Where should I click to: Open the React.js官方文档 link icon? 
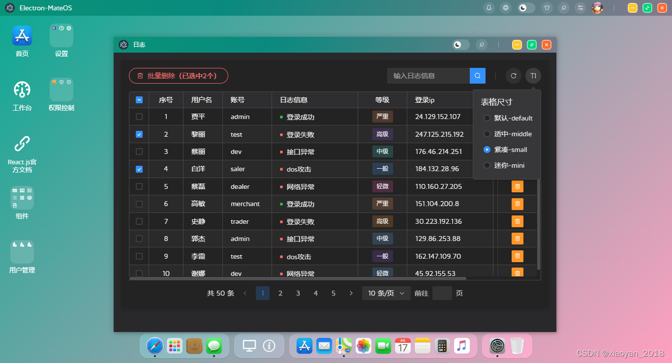22,144
